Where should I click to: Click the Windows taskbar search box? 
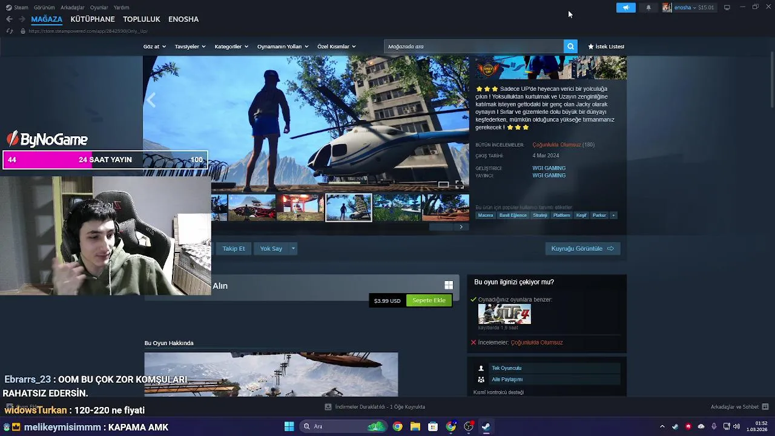pos(344,426)
